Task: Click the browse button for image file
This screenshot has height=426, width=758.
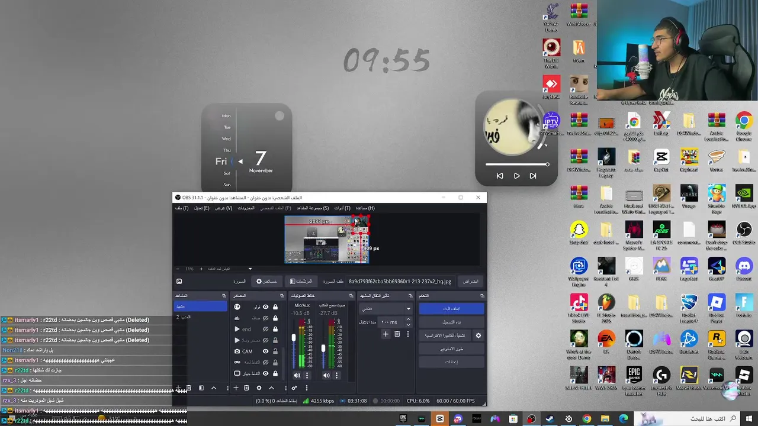Action: coord(470,282)
